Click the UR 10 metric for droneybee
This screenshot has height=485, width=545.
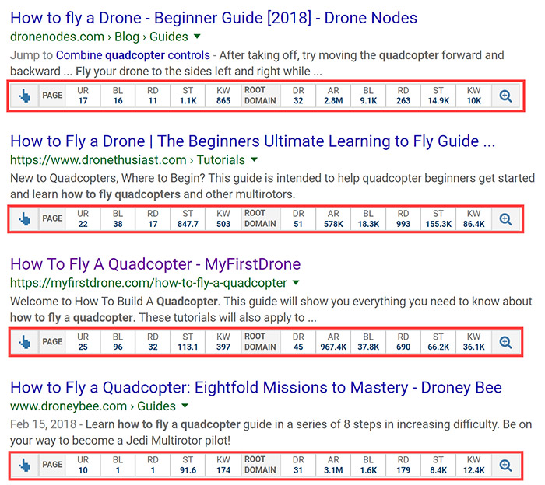coord(83,465)
